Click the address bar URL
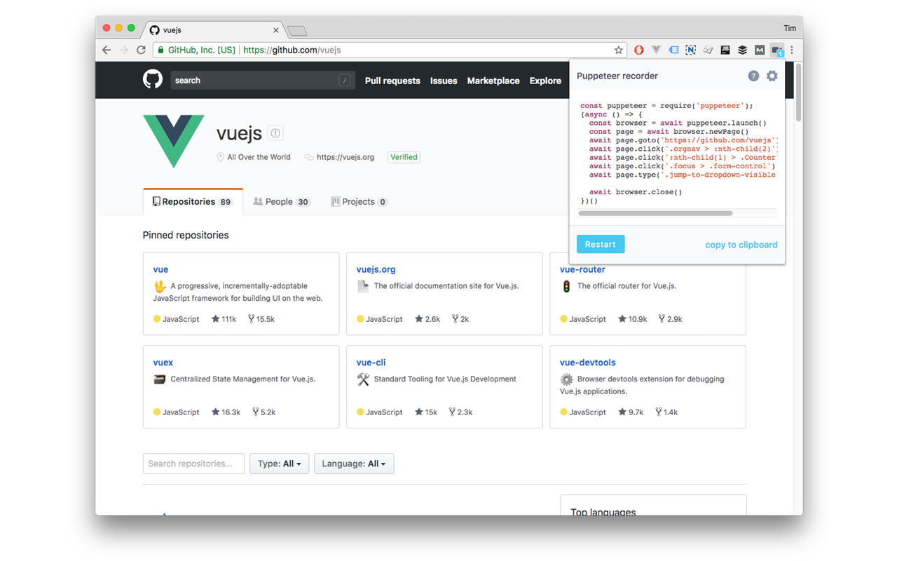This screenshot has width=897, height=561. [292, 50]
